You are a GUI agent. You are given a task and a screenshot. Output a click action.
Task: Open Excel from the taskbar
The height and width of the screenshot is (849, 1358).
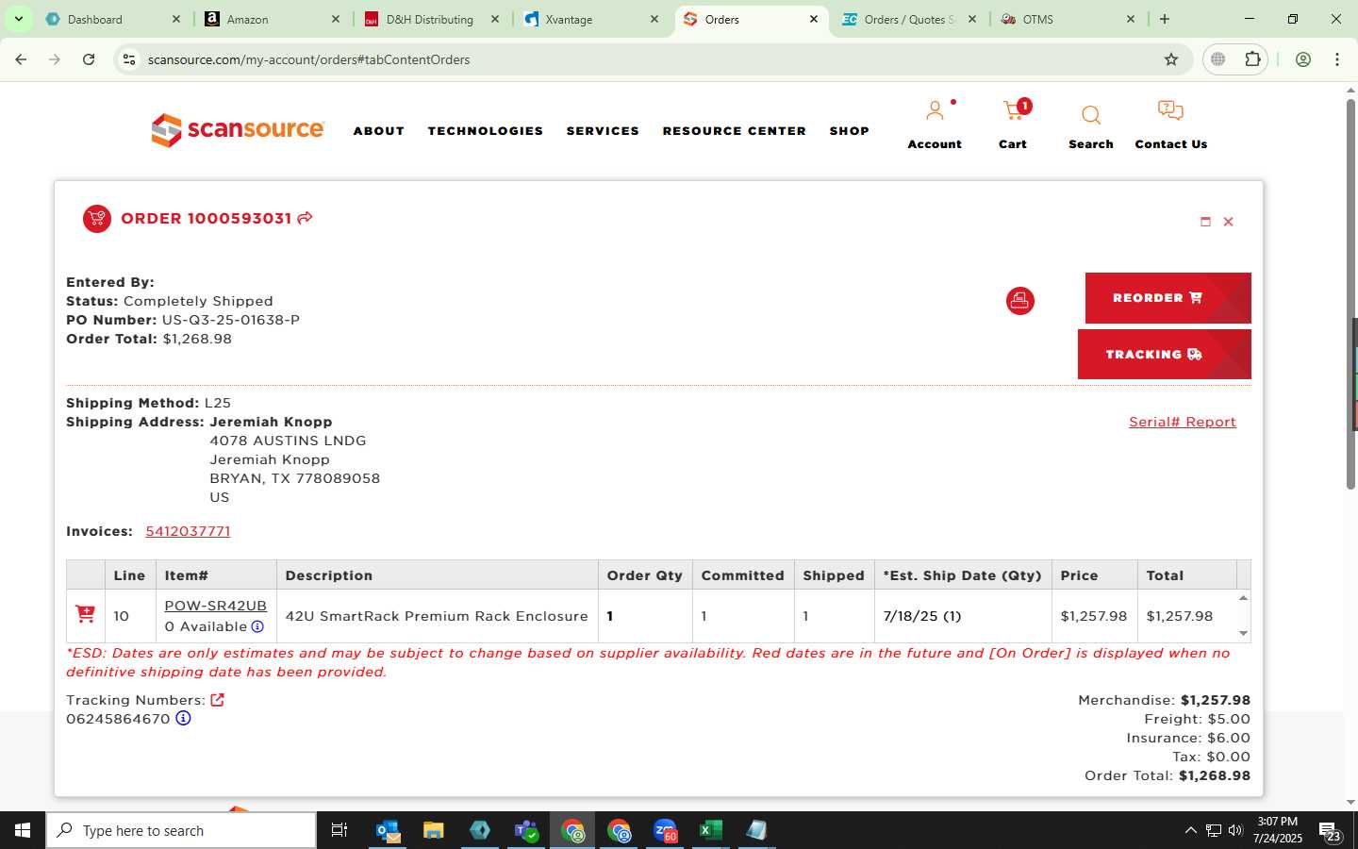[710, 830]
